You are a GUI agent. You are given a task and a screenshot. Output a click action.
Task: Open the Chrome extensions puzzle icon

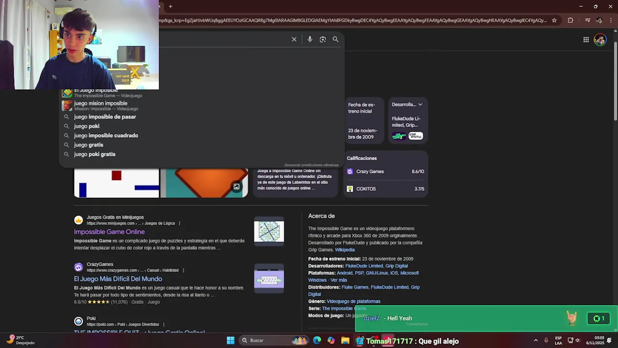coord(570,20)
